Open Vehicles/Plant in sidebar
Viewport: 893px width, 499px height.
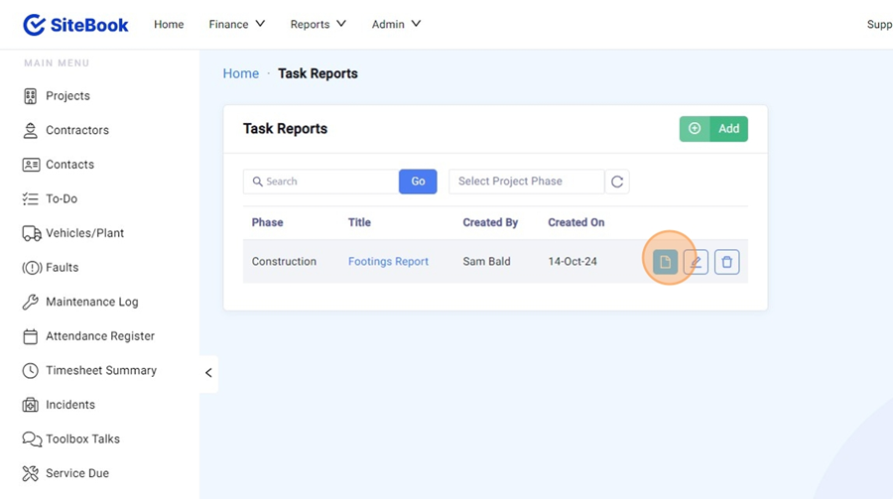click(x=84, y=233)
